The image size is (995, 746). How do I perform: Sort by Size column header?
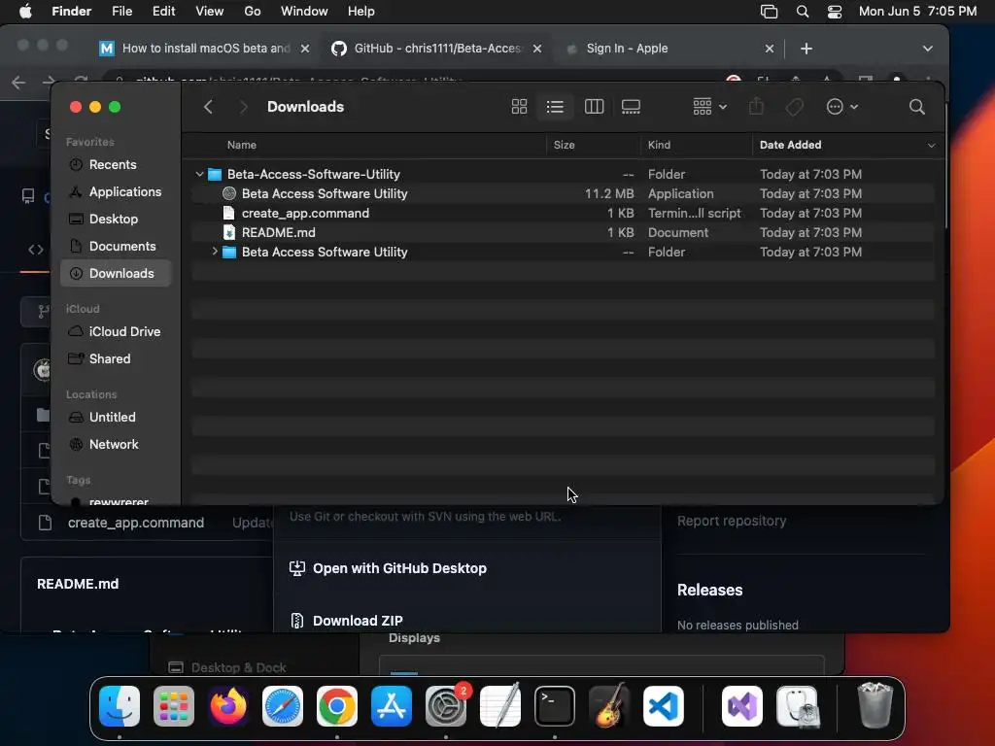[x=565, y=145]
